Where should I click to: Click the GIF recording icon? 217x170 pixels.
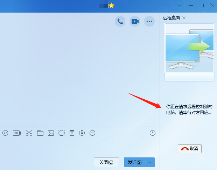click(17, 133)
